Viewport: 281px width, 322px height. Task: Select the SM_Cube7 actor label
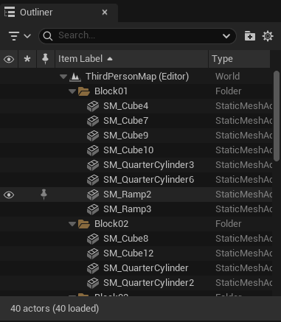126,121
